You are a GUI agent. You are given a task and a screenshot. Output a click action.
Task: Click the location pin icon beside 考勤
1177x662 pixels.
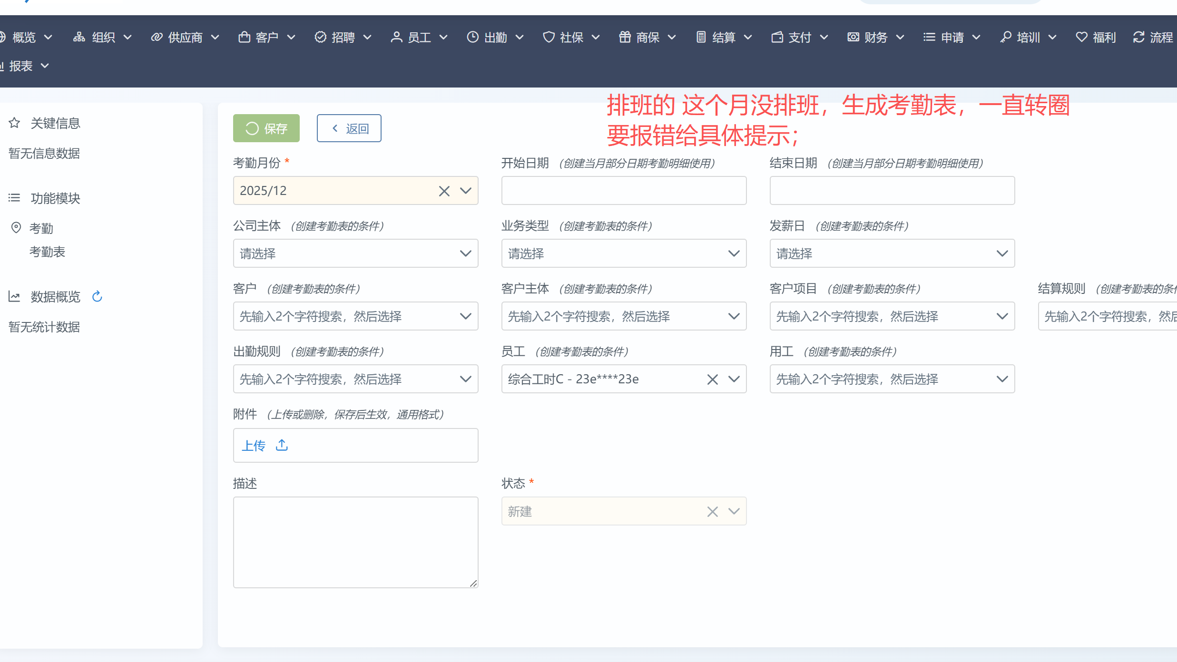(16, 228)
